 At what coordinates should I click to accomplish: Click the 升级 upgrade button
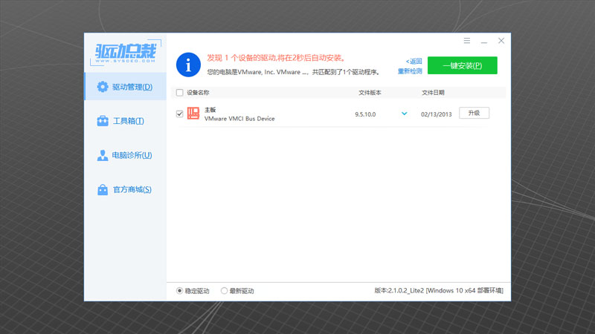[x=474, y=113]
